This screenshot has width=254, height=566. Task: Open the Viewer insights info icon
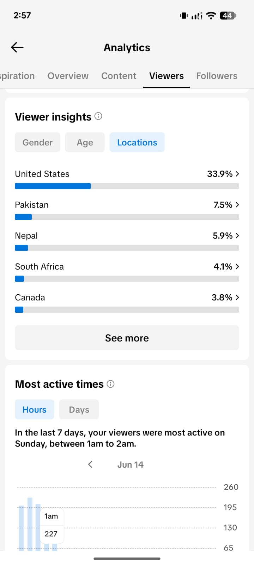click(x=98, y=116)
